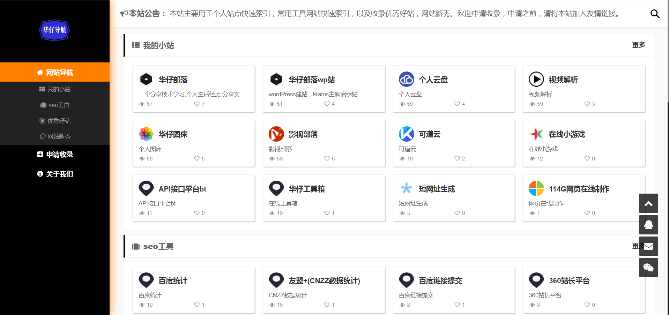
Task: Select 网站导航 in sidebar
Action: 55,72
